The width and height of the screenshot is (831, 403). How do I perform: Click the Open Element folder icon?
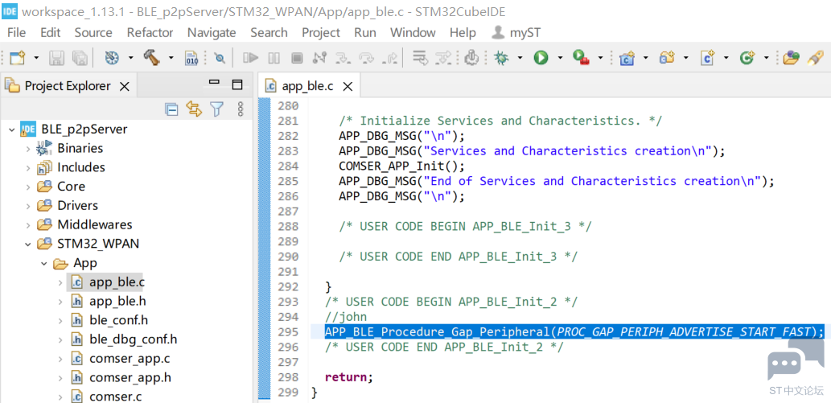pos(791,58)
